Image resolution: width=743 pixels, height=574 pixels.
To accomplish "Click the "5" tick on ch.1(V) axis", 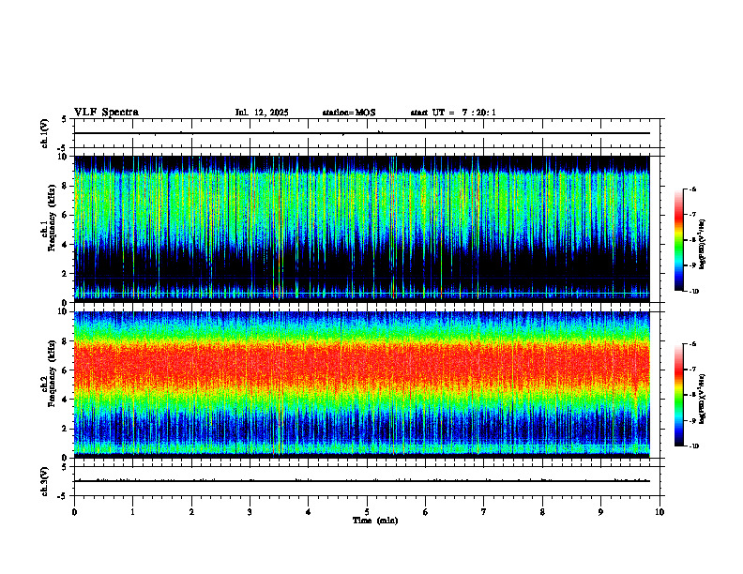I will pyautogui.click(x=64, y=119).
